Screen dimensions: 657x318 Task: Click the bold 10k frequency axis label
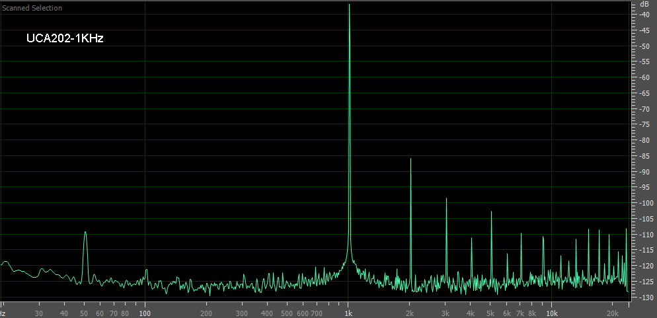tap(552, 313)
